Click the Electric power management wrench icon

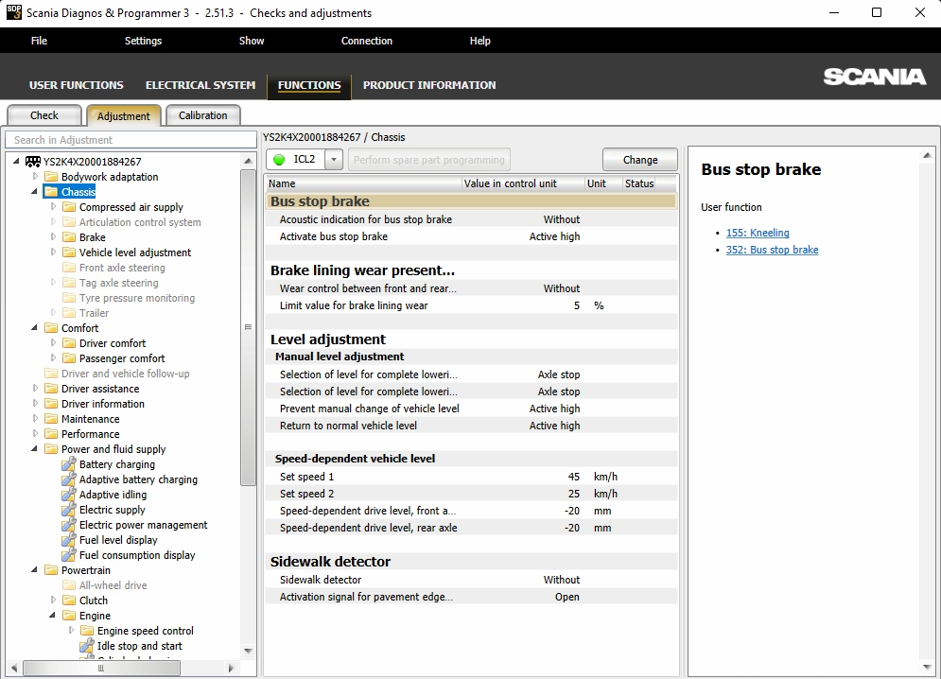(69, 525)
